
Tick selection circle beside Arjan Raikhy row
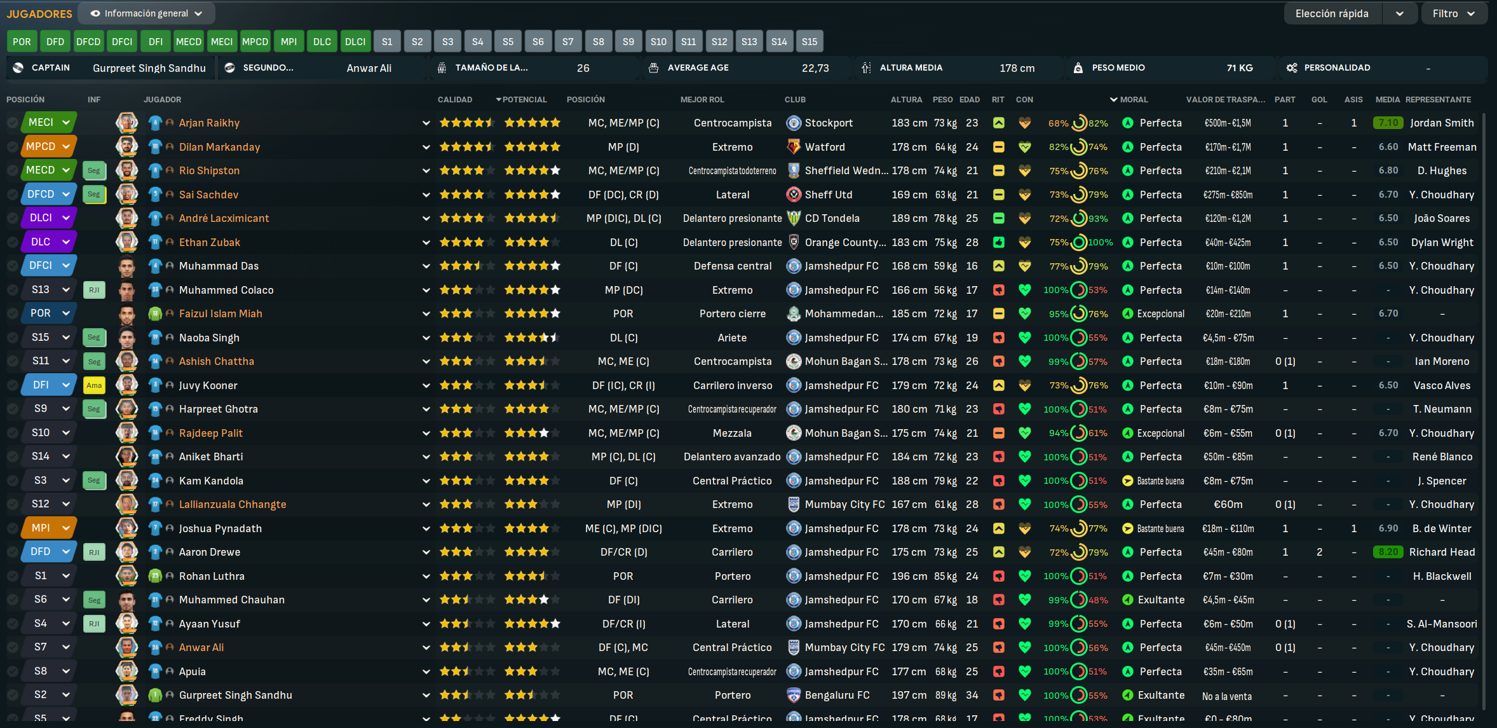(x=12, y=123)
